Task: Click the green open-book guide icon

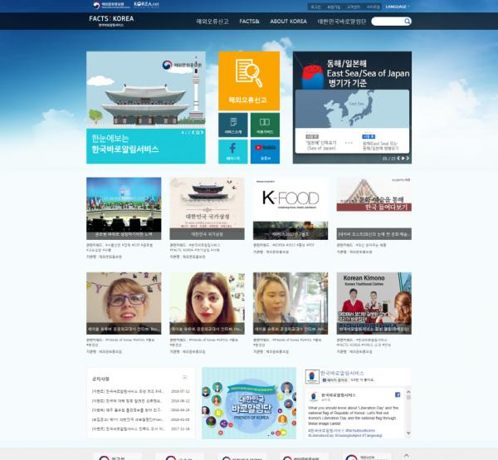Action: tap(266, 124)
